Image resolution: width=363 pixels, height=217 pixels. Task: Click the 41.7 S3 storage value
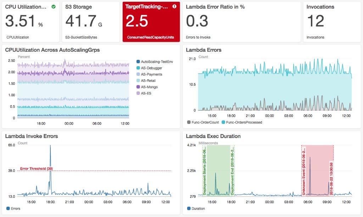click(81, 21)
